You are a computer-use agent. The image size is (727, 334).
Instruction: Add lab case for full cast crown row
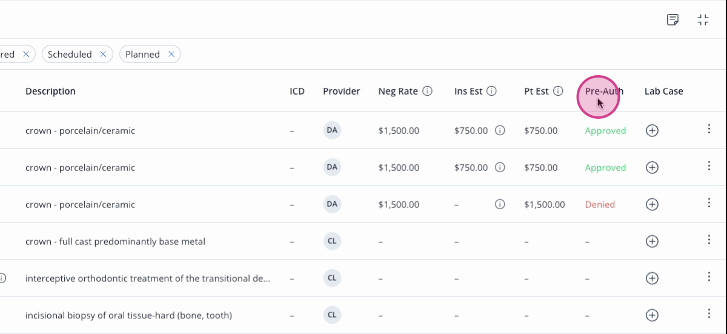pyautogui.click(x=652, y=241)
